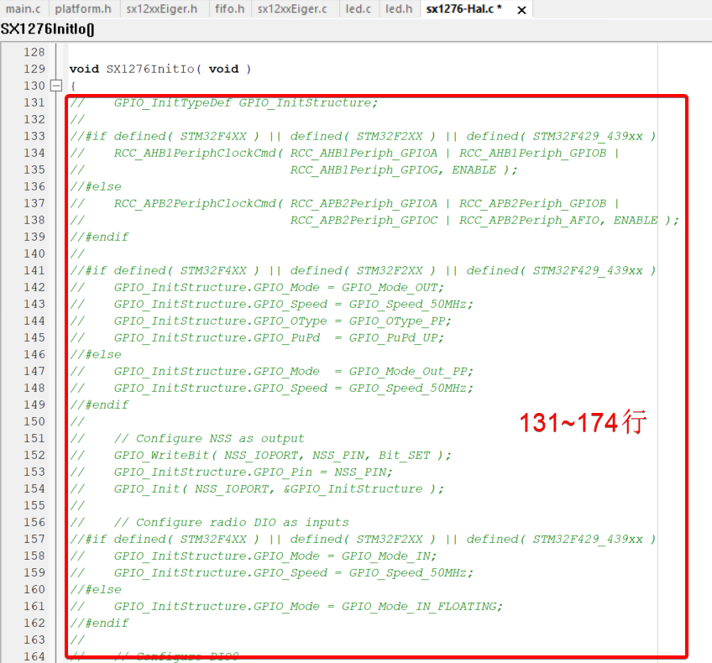Image resolution: width=712 pixels, height=663 pixels.
Task: Switch to the main.c tab
Action: coord(24,9)
